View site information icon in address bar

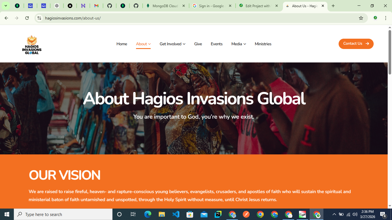(x=39, y=18)
